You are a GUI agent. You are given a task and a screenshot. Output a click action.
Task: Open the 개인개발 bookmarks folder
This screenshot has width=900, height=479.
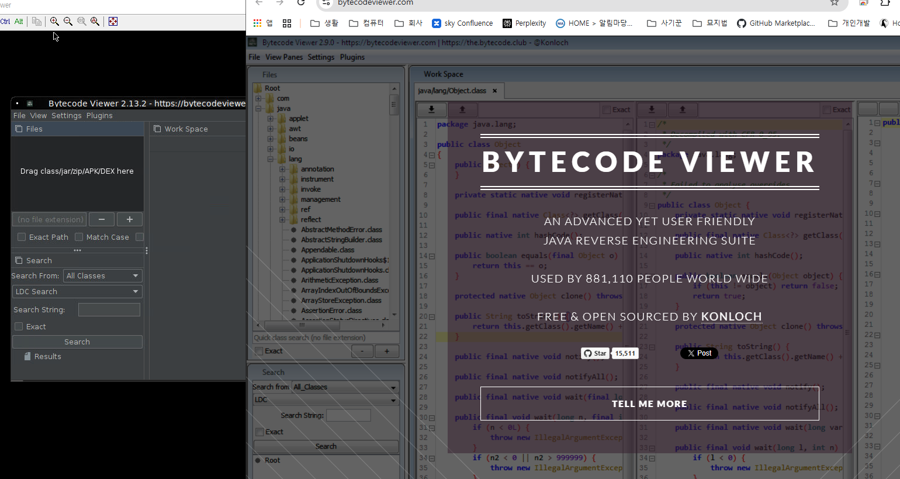click(x=849, y=23)
